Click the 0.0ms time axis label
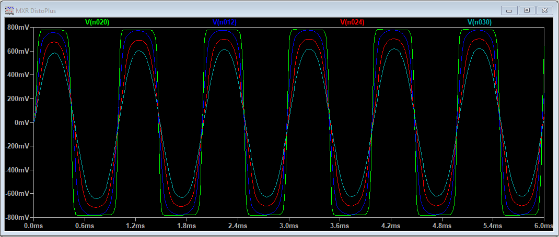Screen dimensions: 559x237 (33, 226)
